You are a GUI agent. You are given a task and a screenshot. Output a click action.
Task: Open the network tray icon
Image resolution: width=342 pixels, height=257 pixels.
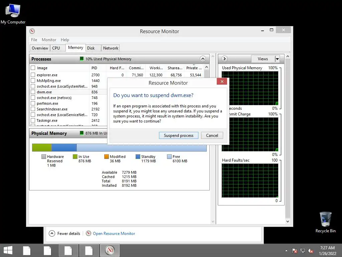(x=303, y=251)
